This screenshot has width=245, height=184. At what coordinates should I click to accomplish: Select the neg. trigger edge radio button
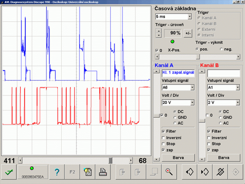(x=221, y=49)
